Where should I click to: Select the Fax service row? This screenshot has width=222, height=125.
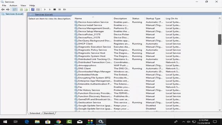click(127, 87)
